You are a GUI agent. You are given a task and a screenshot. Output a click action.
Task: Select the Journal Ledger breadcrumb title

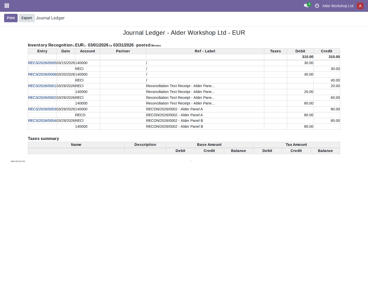(50, 18)
